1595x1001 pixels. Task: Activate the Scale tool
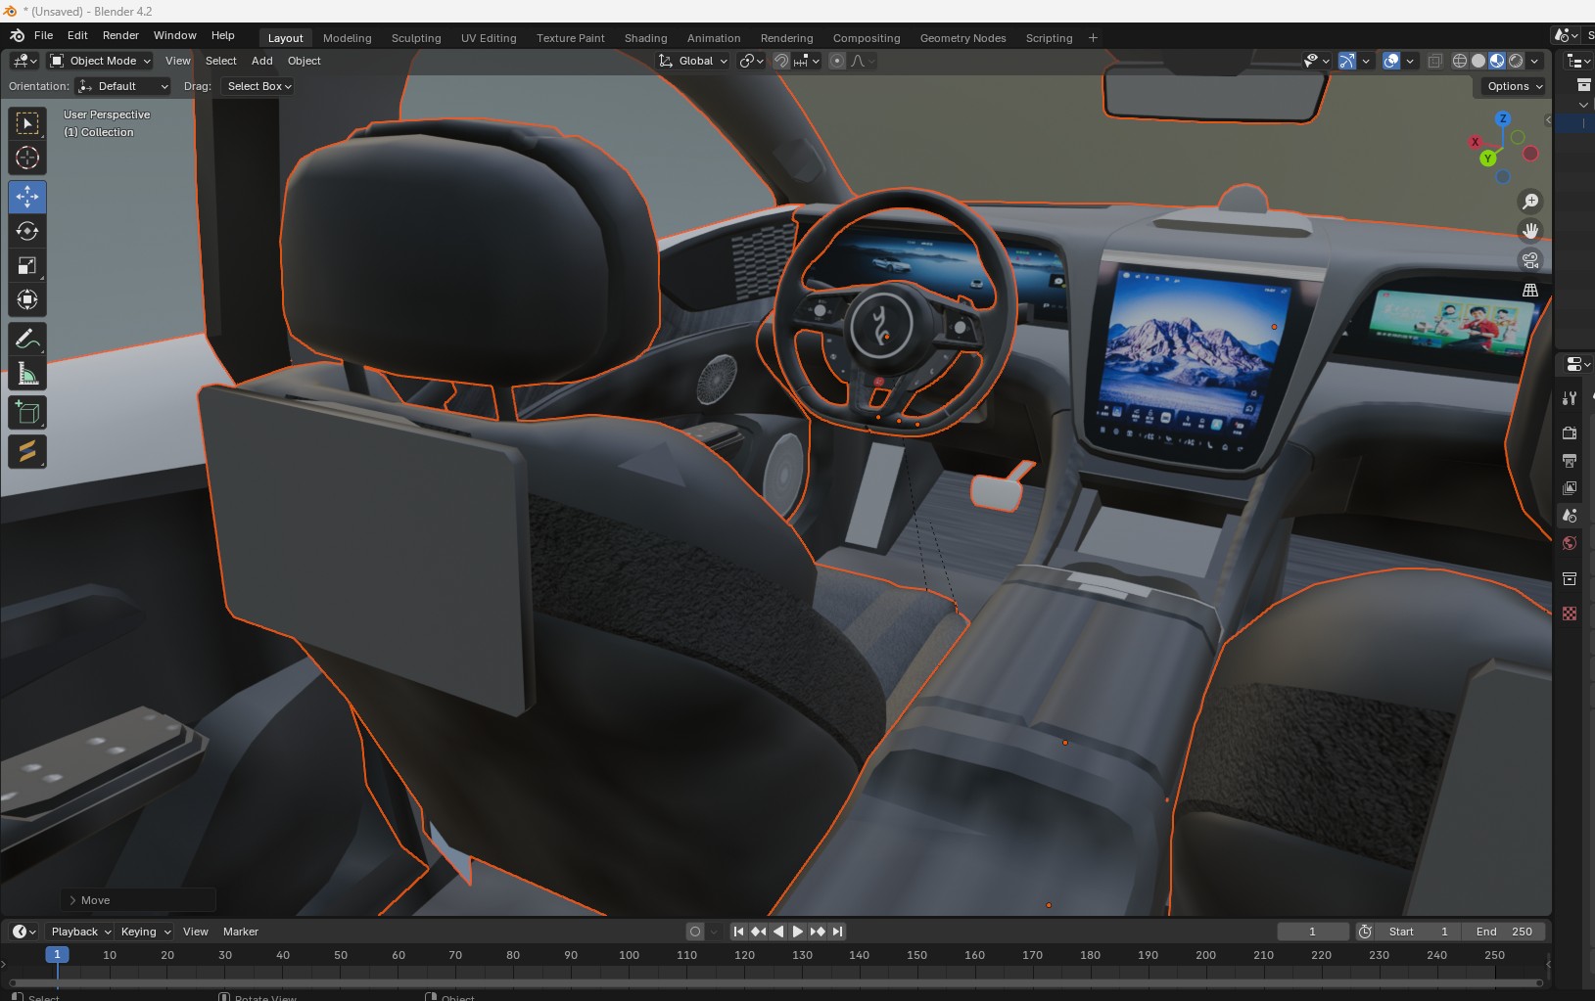(x=27, y=266)
